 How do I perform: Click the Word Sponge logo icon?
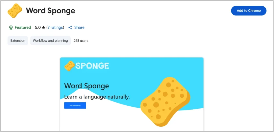pyautogui.click(x=14, y=11)
